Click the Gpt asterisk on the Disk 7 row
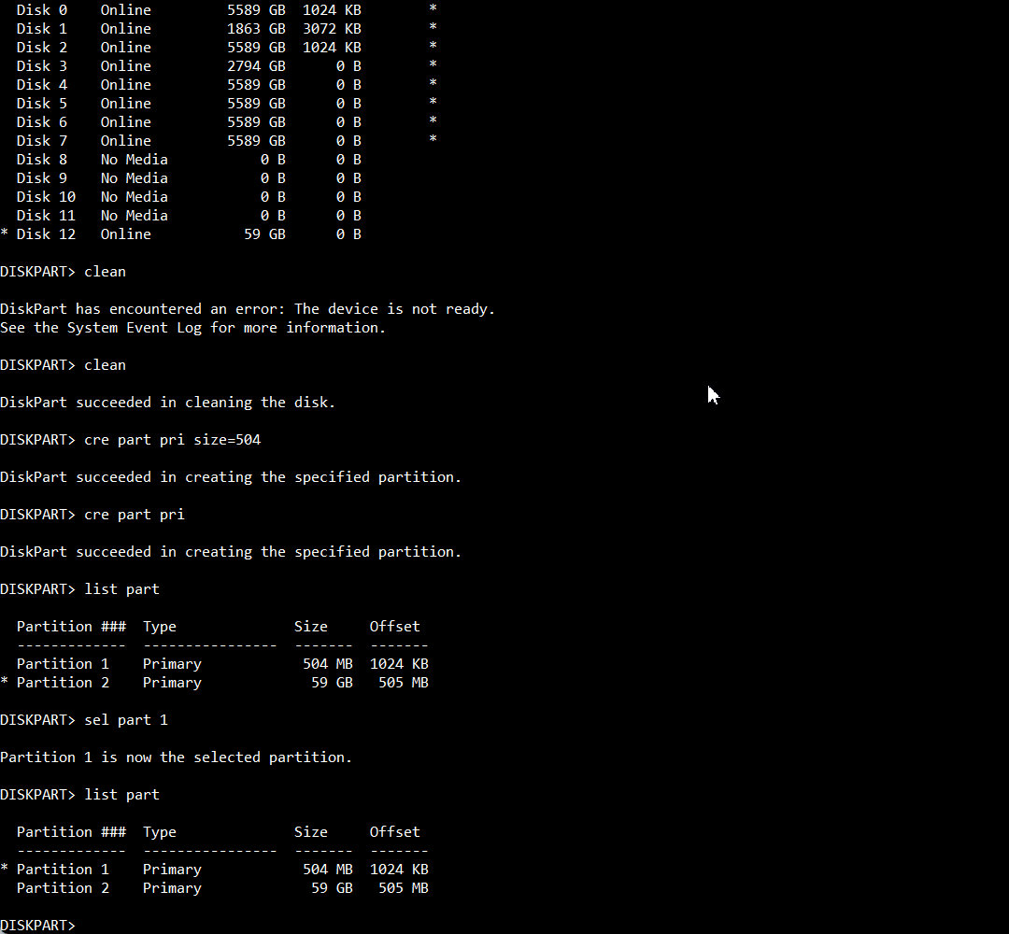Viewport: 1009px width, 934px height. click(x=433, y=139)
